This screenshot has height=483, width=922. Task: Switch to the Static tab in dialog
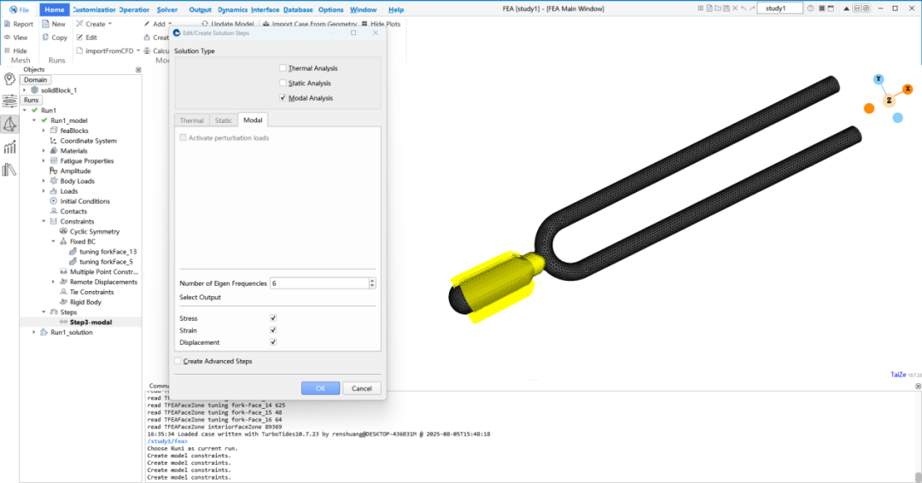tap(224, 120)
